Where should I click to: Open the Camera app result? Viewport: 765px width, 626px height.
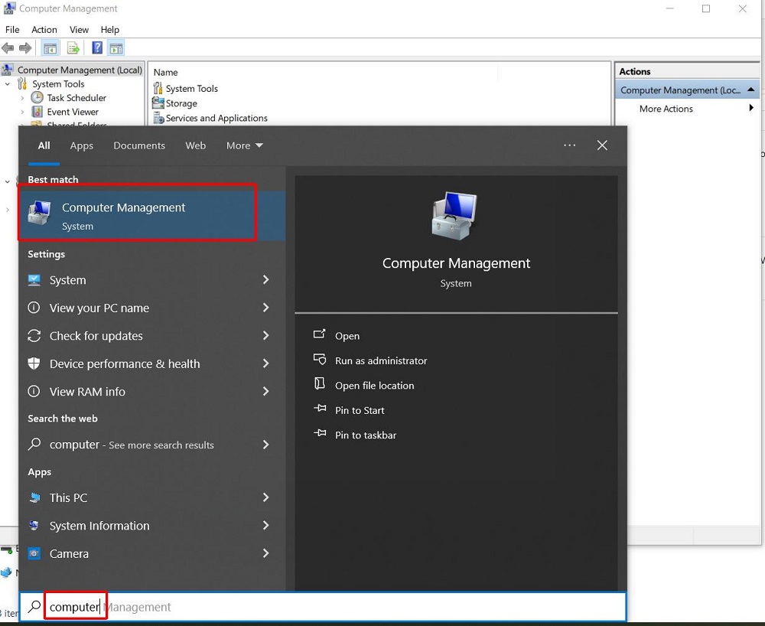point(69,553)
